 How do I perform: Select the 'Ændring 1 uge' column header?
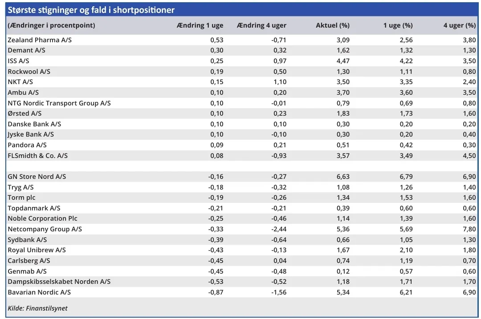click(200, 25)
